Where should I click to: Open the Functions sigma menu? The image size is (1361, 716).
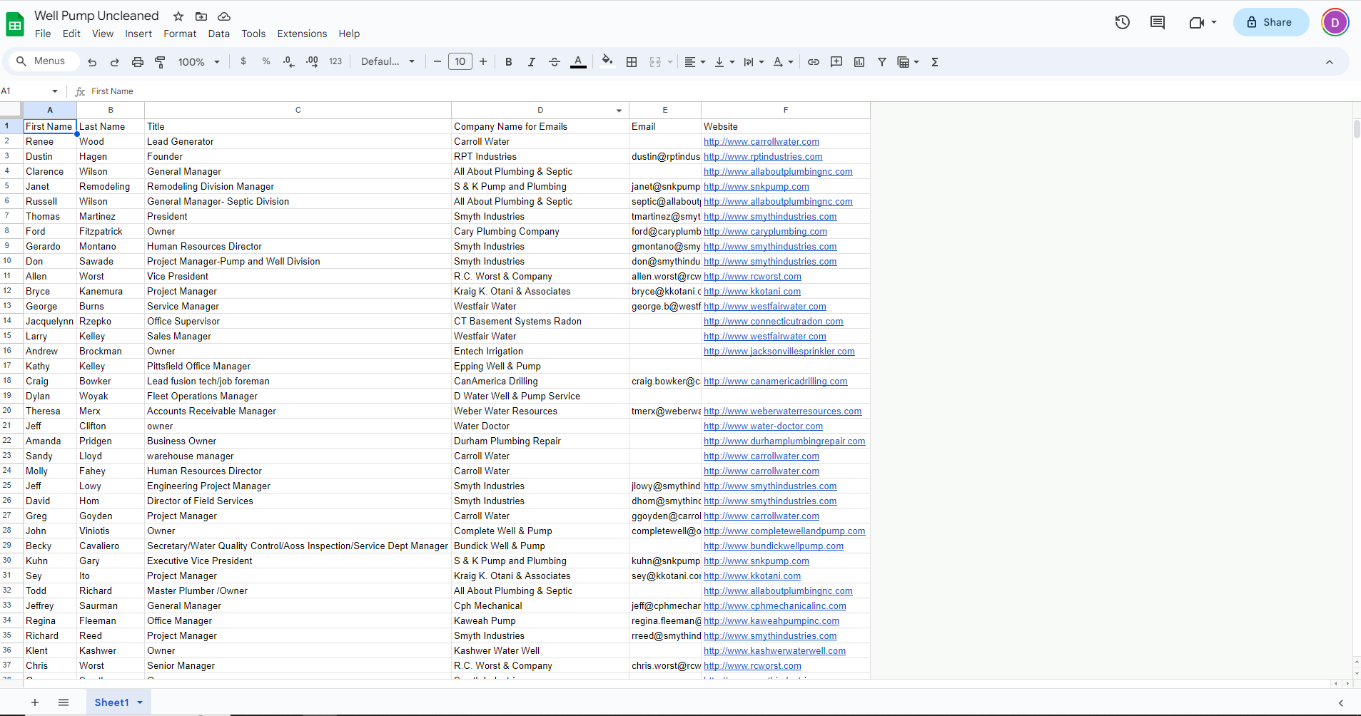tap(935, 62)
